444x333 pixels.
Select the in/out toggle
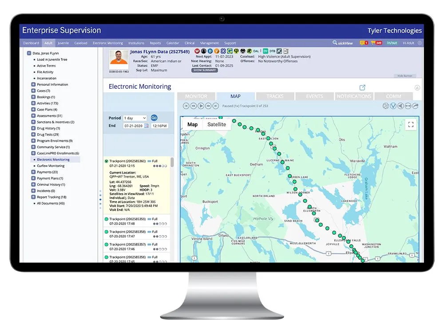coord(392,42)
